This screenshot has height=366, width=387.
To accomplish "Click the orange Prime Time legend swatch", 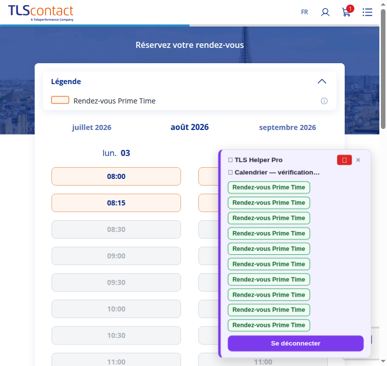I will (60, 100).
